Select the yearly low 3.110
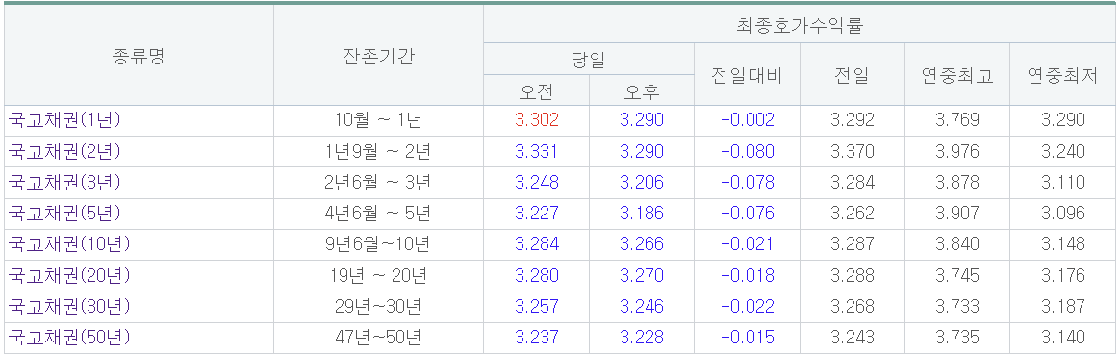Screen dimensions: 1120x354 coord(1063,183)
